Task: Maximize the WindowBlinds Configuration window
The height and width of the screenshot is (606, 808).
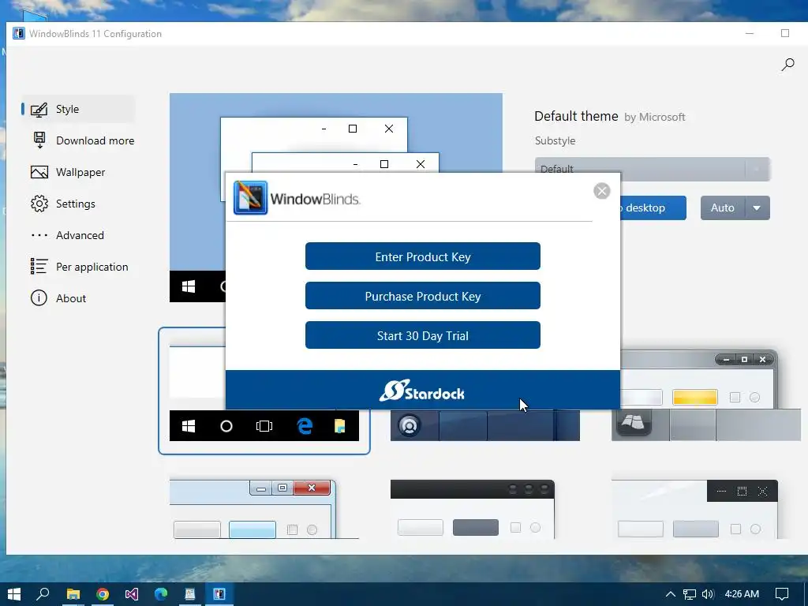Action: coord(785,33)
